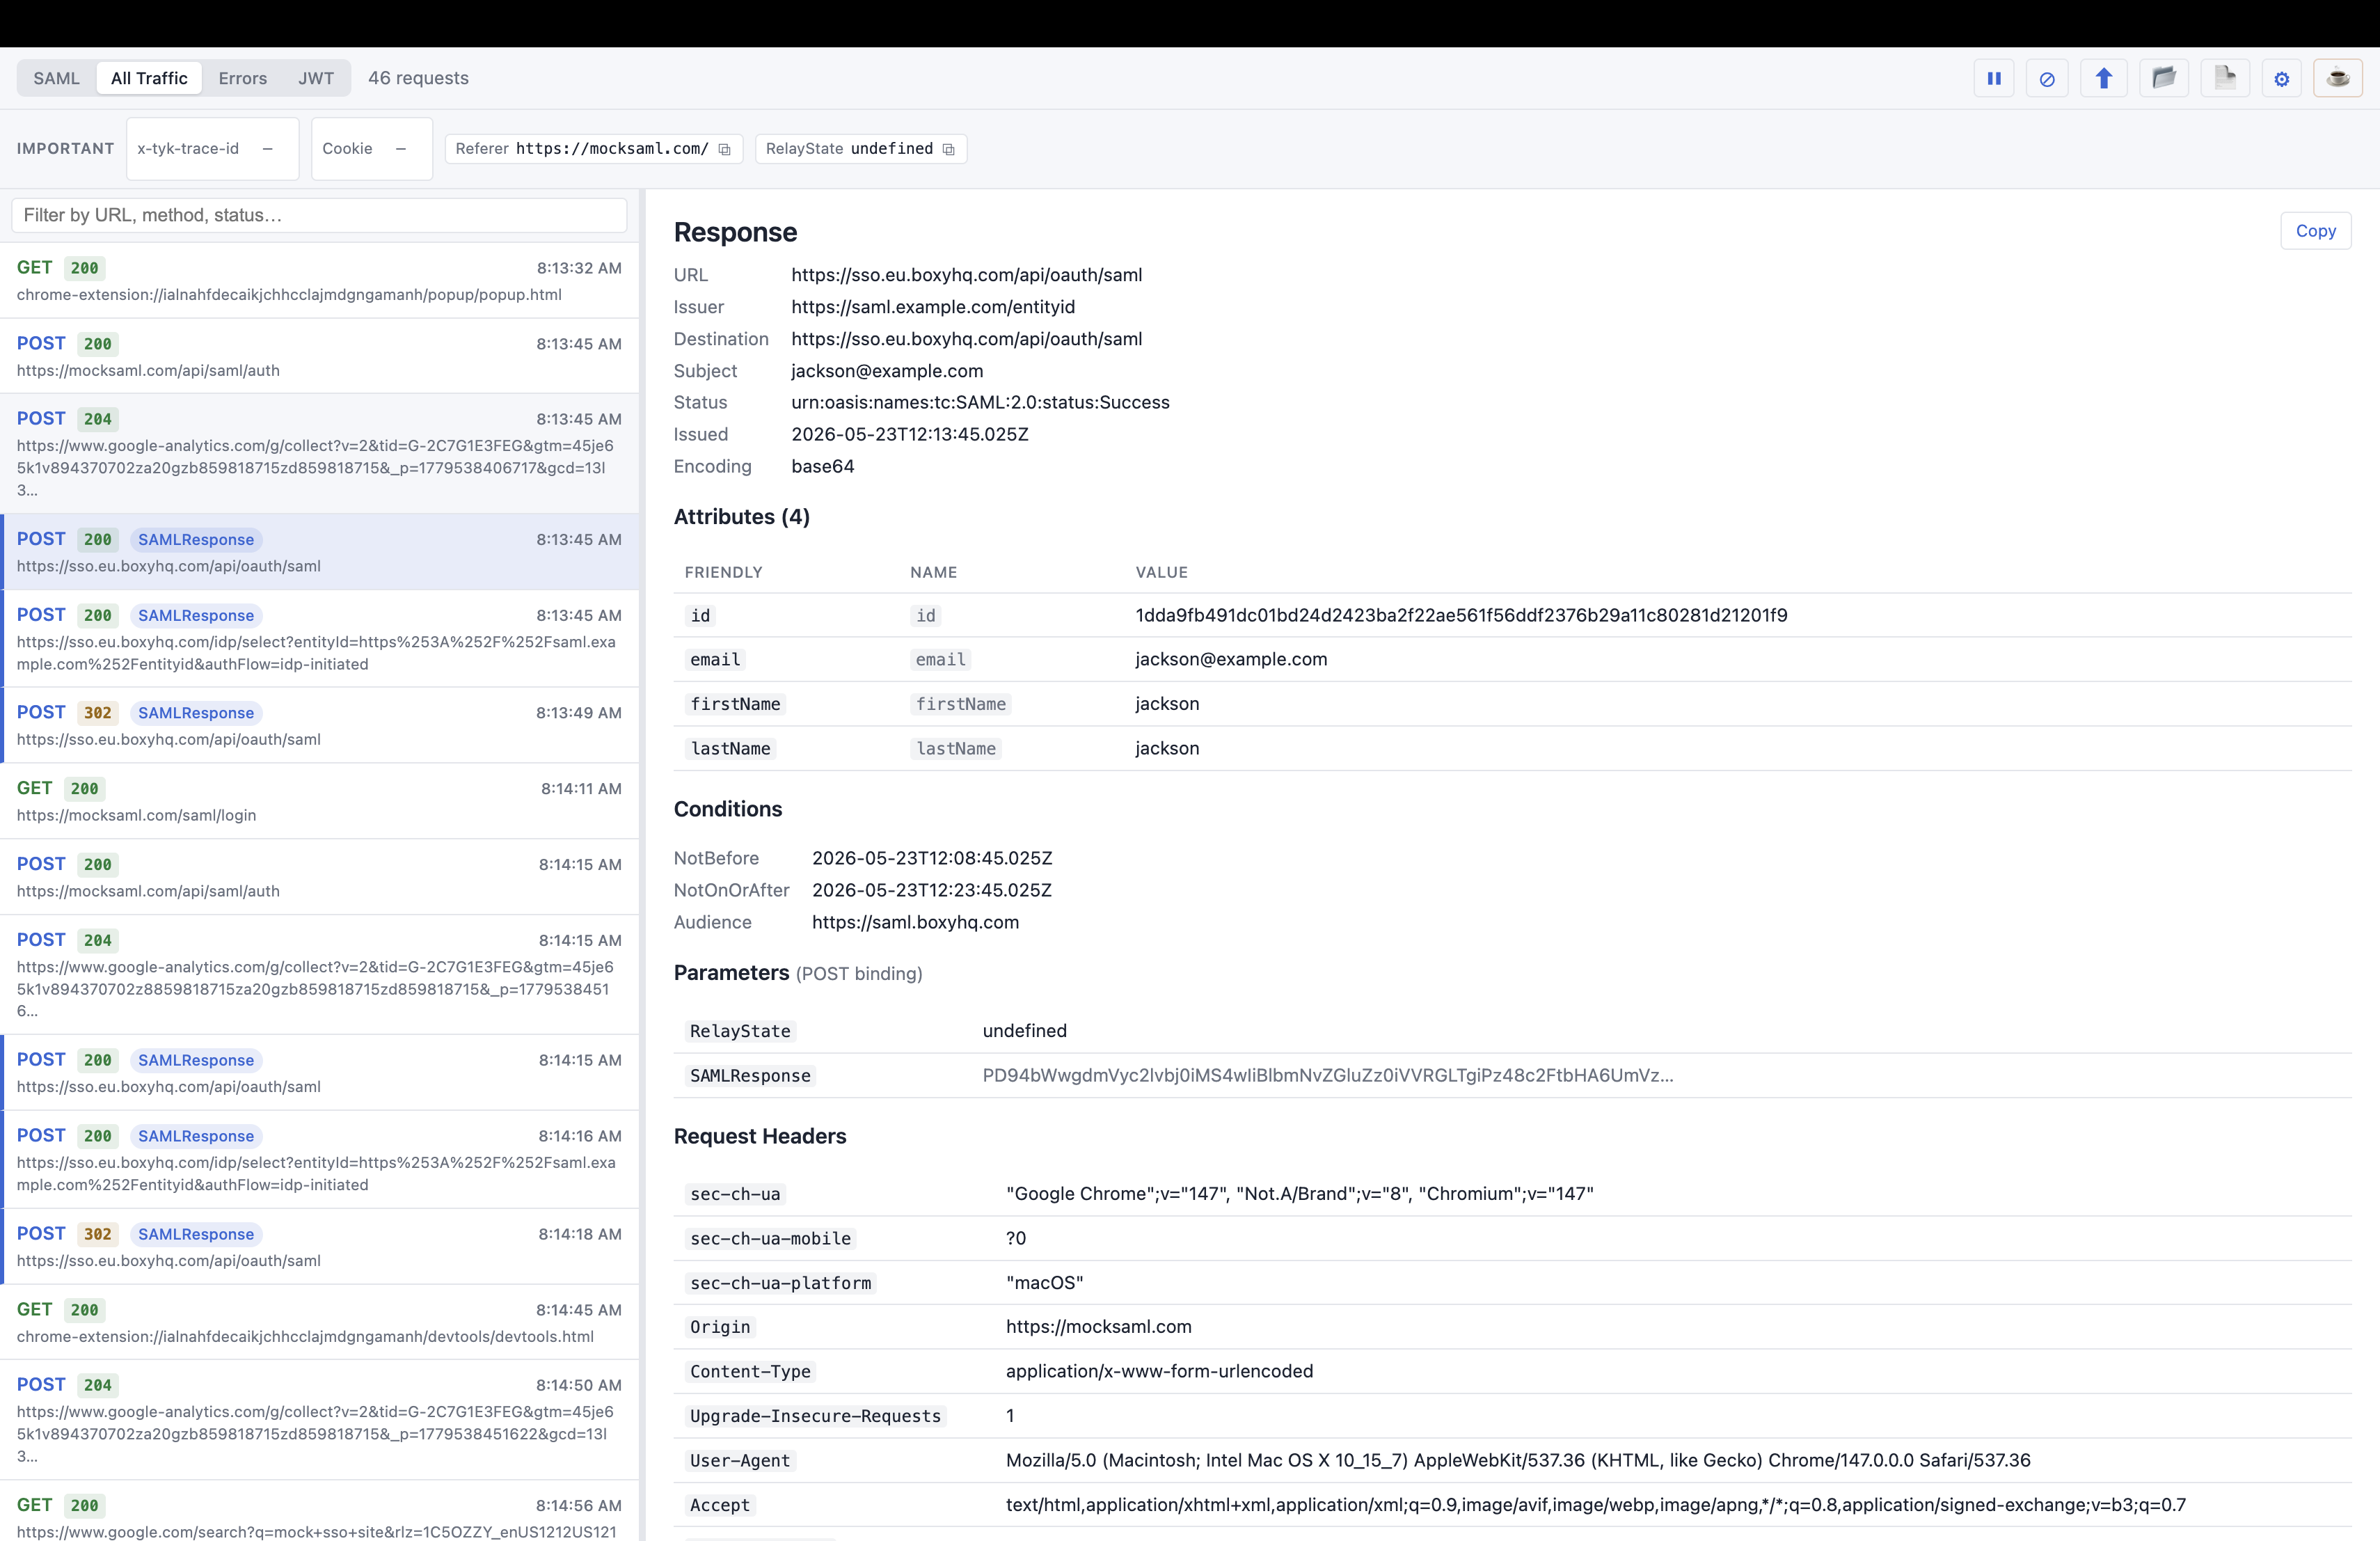Click the RelayState undefined chip
This screenshot has height=1541, width=2380.
pos(860,149)
